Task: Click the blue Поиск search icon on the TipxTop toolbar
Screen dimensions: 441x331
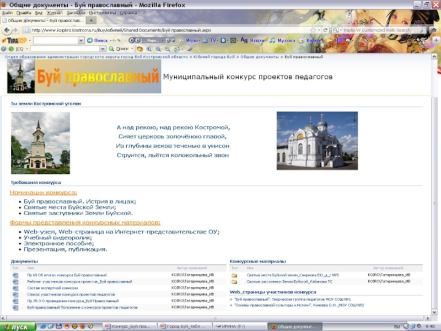Action: click(x=90, y=40)
